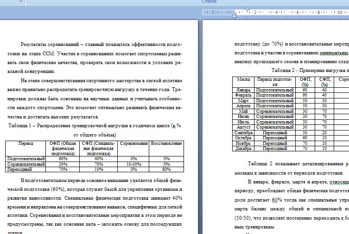Click the 'Соревновательный' cell in the Май row
This screenshot has height=234, width=349.
(x=275, y=111)
